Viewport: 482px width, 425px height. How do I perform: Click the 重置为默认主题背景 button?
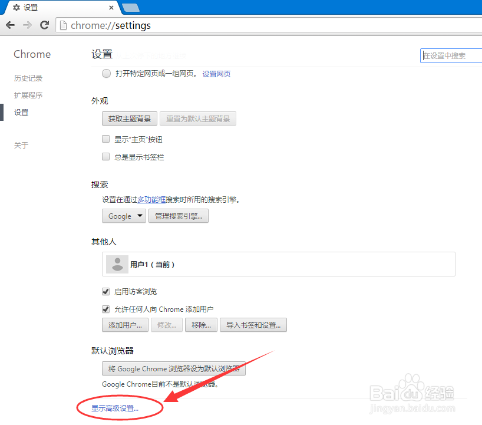click(x=198, y=118)
